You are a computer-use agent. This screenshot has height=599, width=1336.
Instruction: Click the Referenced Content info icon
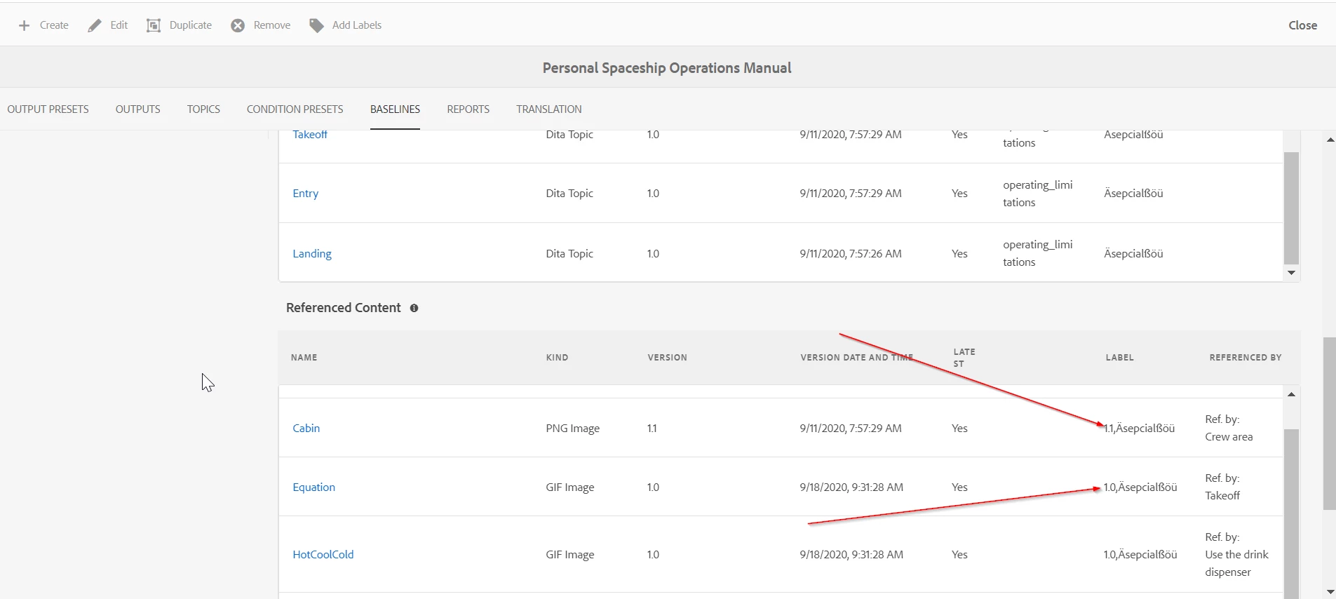pos(414,308)
